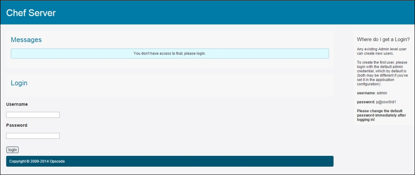Click the Username field label
The image size is (415, 175).
pos(17,104)
